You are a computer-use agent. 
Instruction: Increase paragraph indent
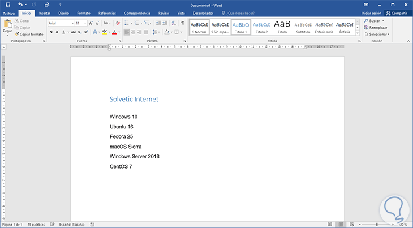[165, 23]
